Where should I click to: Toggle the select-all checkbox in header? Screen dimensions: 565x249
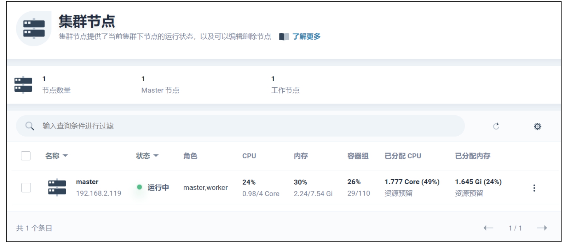26,156
